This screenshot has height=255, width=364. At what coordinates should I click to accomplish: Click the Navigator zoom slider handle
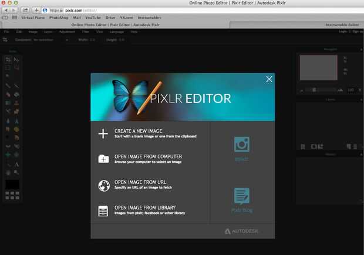coord(314,90)
